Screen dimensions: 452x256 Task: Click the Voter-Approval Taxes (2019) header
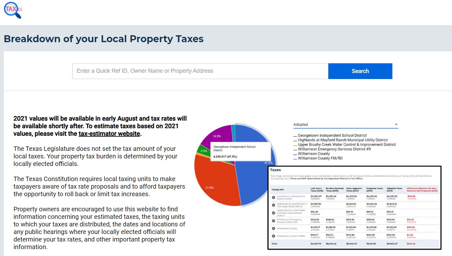point(354,190)
